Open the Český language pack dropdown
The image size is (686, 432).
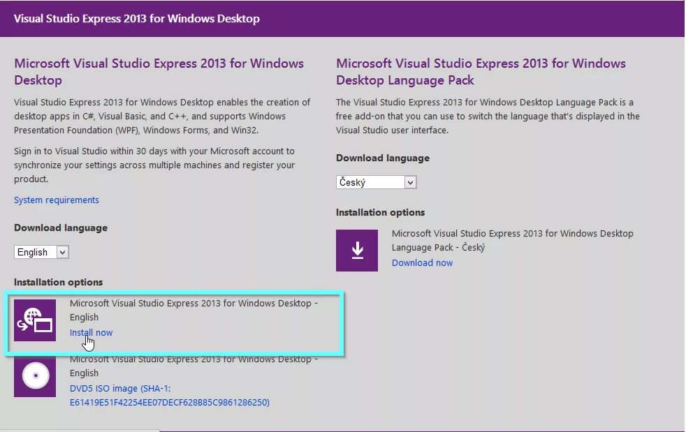point(377,182)
